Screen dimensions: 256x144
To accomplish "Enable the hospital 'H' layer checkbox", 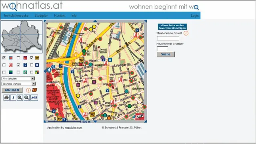I will (x=31, y=65).
